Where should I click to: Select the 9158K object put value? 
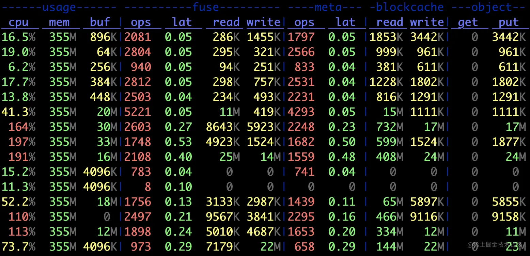point(509,217)
